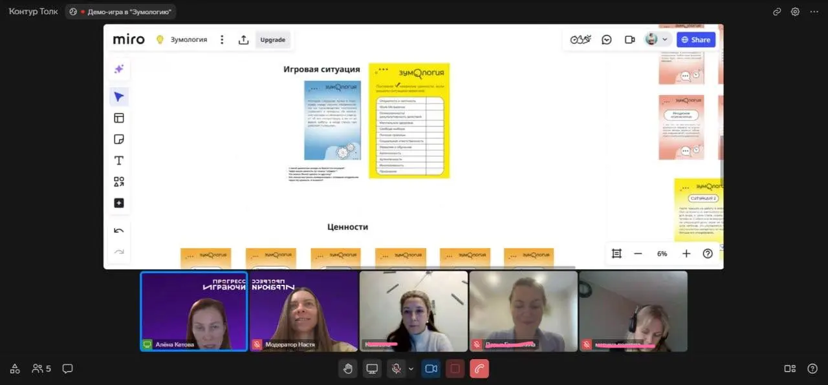Viewport: 828px width, 385px height.
Task: Undo last action in Miro
Action: click(119, 231)
